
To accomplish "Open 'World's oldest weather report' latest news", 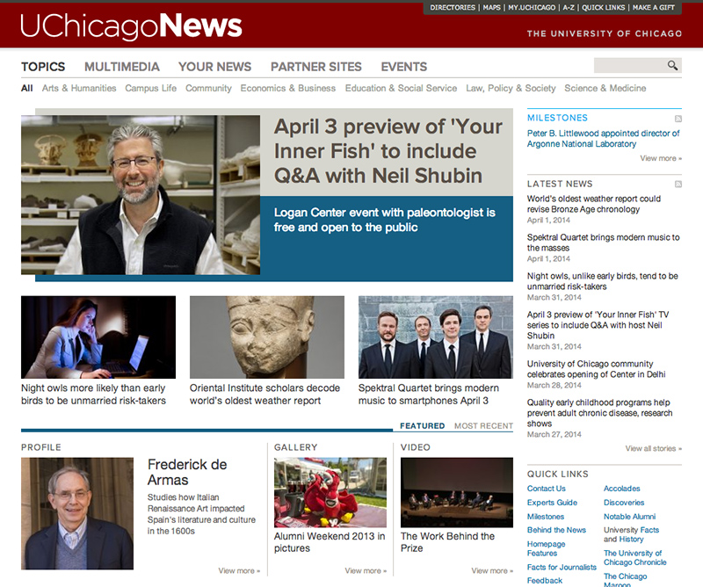I will pos(594,204).
